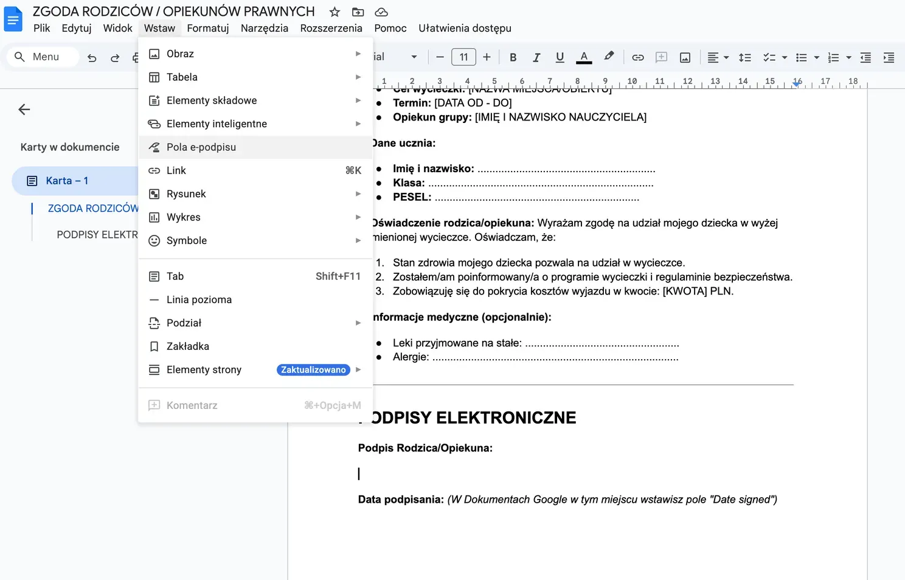The image size is (905, 580).
Task: Expand the Tabela submenu
Action: click(255, 77)
